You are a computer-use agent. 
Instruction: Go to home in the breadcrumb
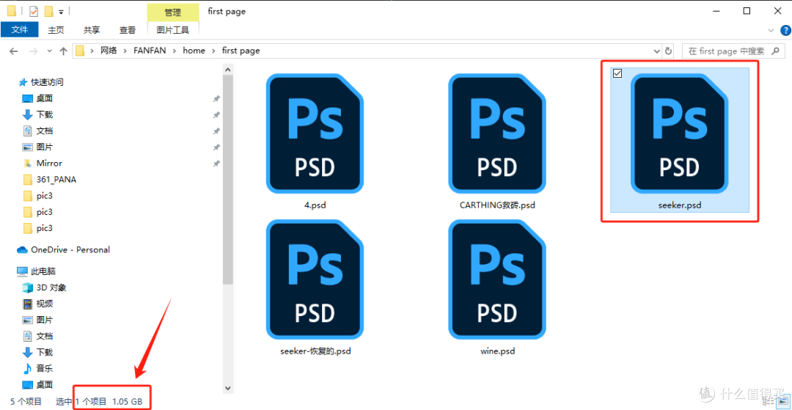pyautogui.click(x=194, y=51)
